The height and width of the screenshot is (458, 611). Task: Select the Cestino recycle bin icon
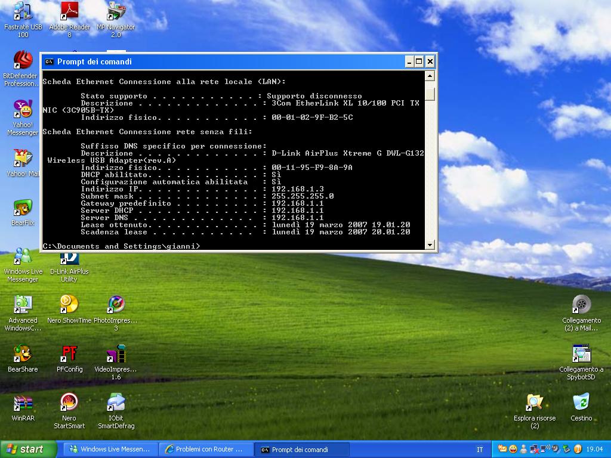[x=581, y=408]
